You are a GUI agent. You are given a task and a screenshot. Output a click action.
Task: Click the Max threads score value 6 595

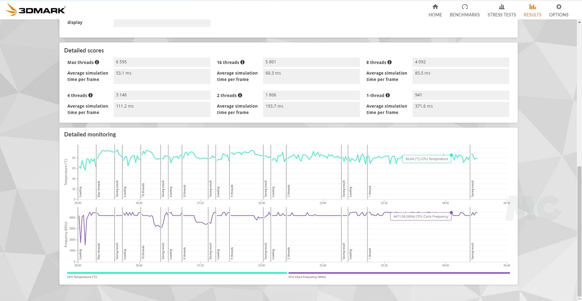click(121, 62)
